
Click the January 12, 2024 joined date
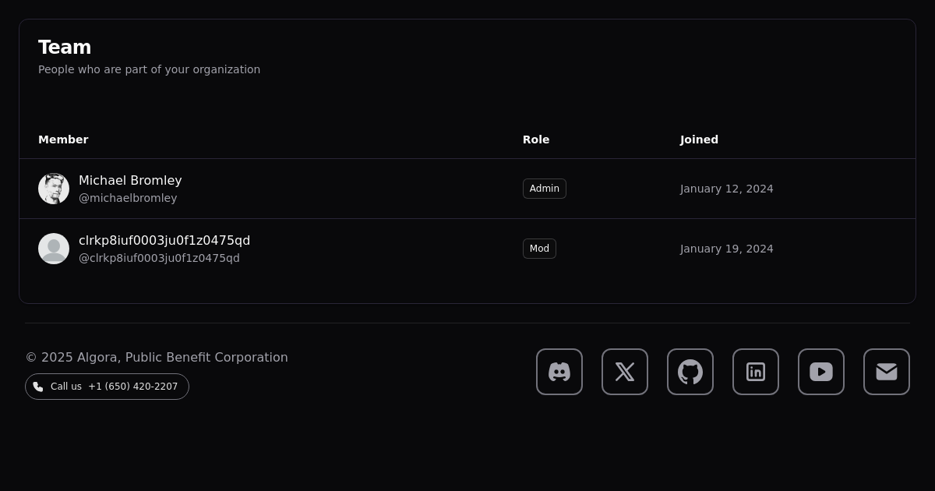coord(726,189)
